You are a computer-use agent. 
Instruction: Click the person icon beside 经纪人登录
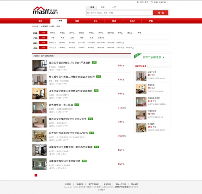click(138, 2)
